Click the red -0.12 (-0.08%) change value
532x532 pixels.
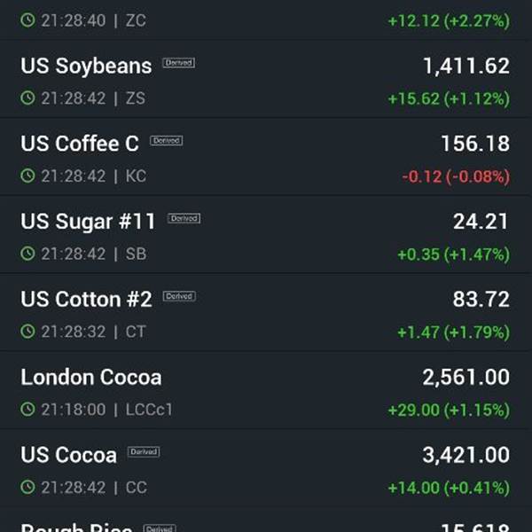(456, 176)
